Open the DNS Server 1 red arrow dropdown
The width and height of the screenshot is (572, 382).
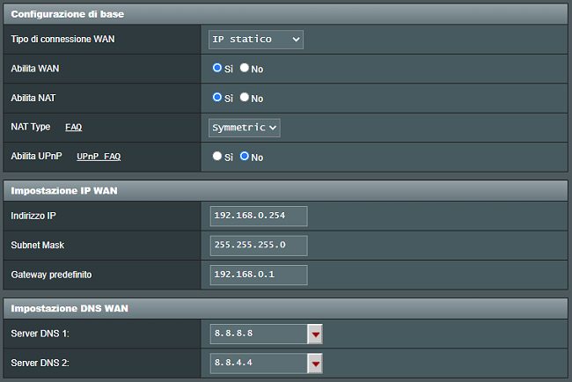tap(315, 334)
